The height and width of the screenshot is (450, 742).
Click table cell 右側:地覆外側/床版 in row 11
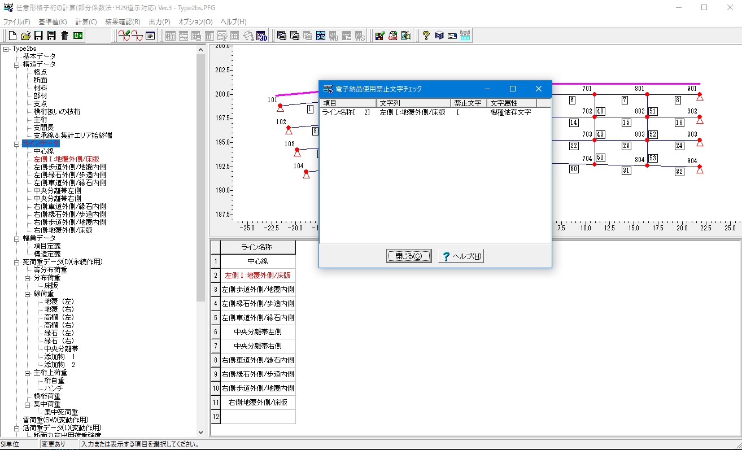pyautogui.click(x=258, y=402)
